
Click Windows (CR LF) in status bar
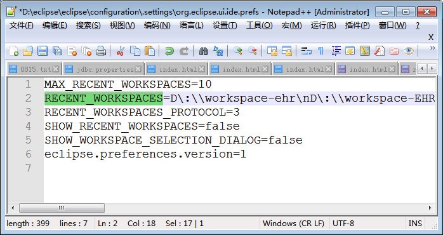click(x=293, y=224)
